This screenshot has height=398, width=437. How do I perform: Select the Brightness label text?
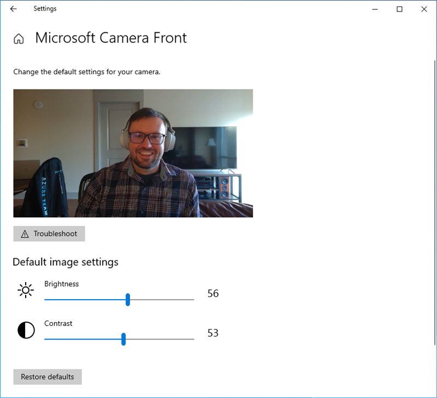[x=62, y=284]
